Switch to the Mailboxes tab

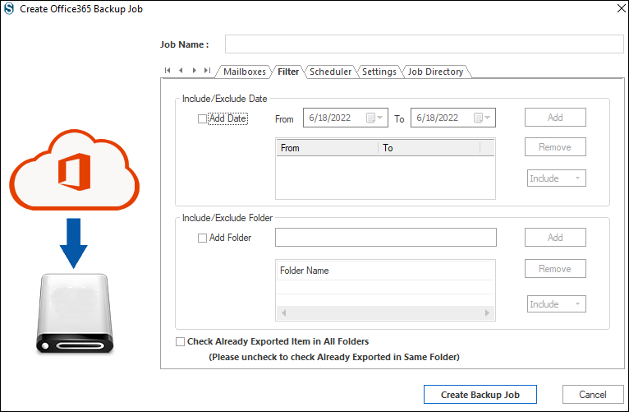[245, 72]
